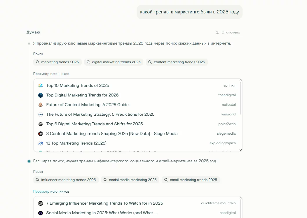Viewport: 307px width, 218px height.
Task: Click the user message bubble about trends
Action: pyautogui.click(x=189, y=12)
